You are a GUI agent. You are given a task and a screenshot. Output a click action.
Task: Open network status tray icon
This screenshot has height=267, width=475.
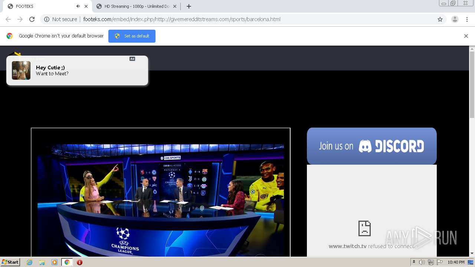click(431, 262)
